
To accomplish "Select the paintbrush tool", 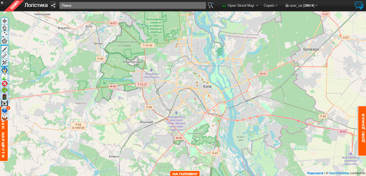I will pyautogui.click(x=5, y=49).
